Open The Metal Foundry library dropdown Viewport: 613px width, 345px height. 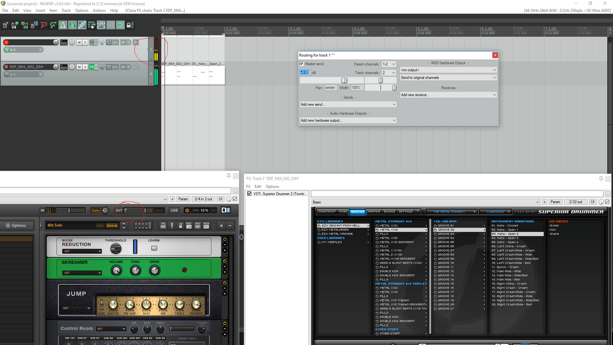[453, 211]
